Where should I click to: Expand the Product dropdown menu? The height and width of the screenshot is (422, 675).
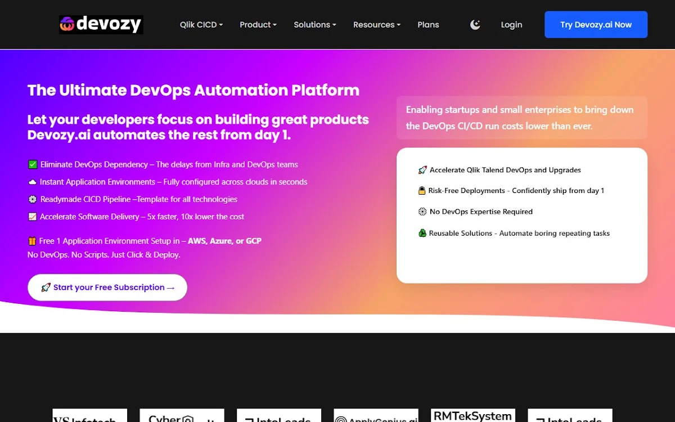[258, 25]
